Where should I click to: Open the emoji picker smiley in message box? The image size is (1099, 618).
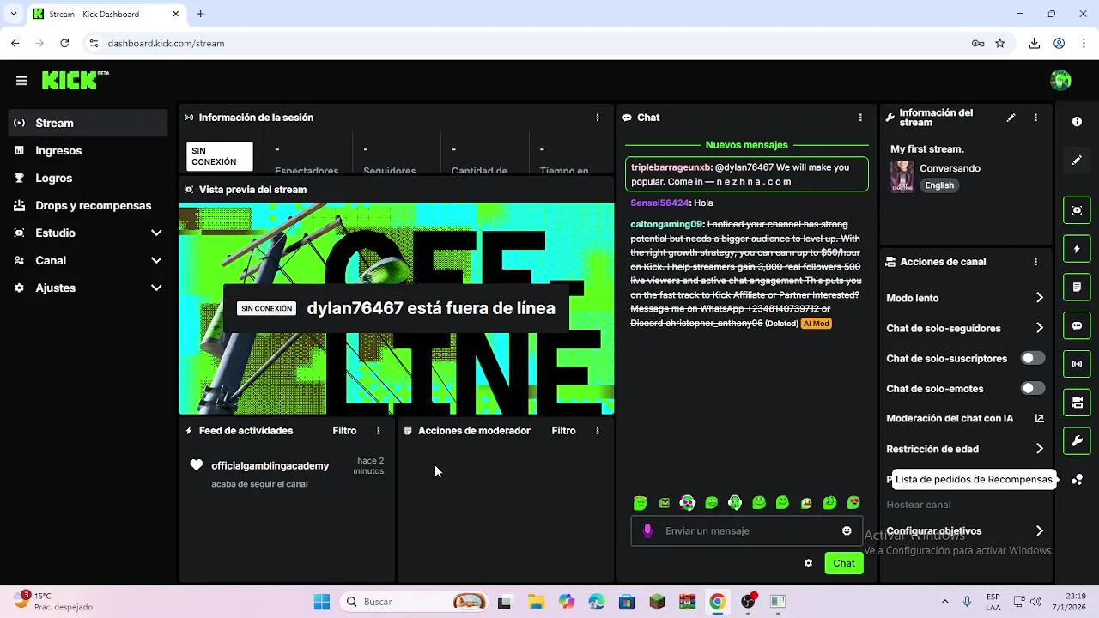847,531
